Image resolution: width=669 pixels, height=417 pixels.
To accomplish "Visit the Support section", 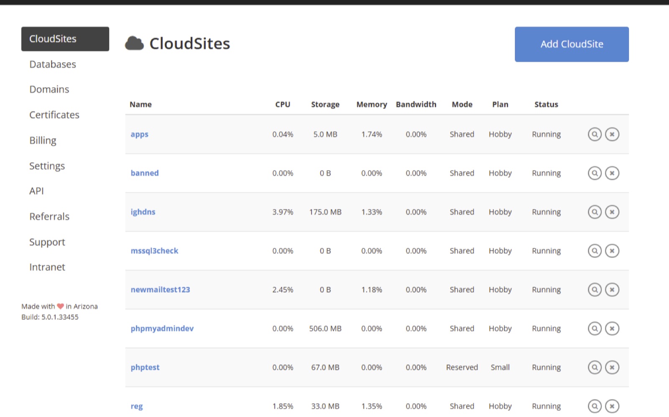I will (47, 242).
